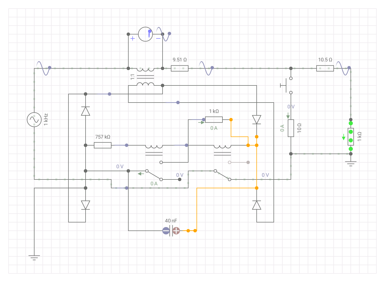This screenshot has width=385, height=282.
Task: Click the ground symbol below the AC source
Action: (34, 256)
